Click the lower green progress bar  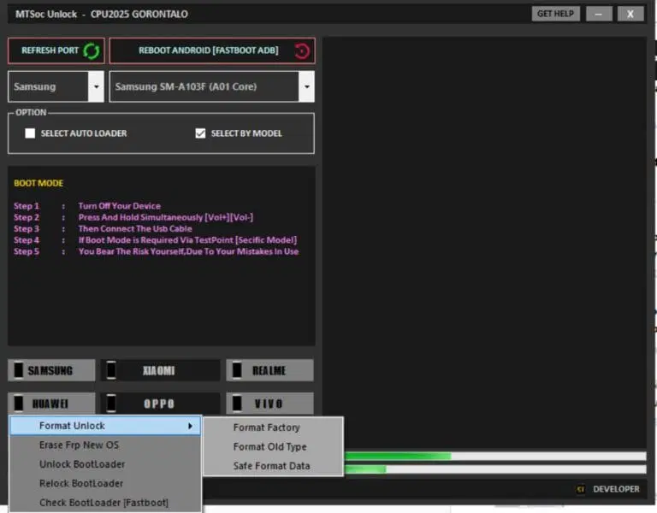tap(495, 469)
